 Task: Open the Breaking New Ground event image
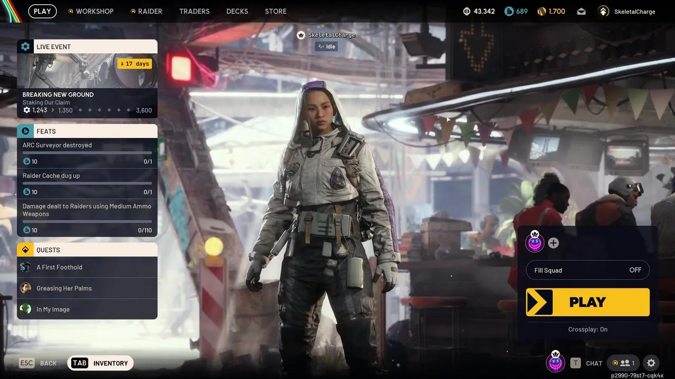[87, 71]
